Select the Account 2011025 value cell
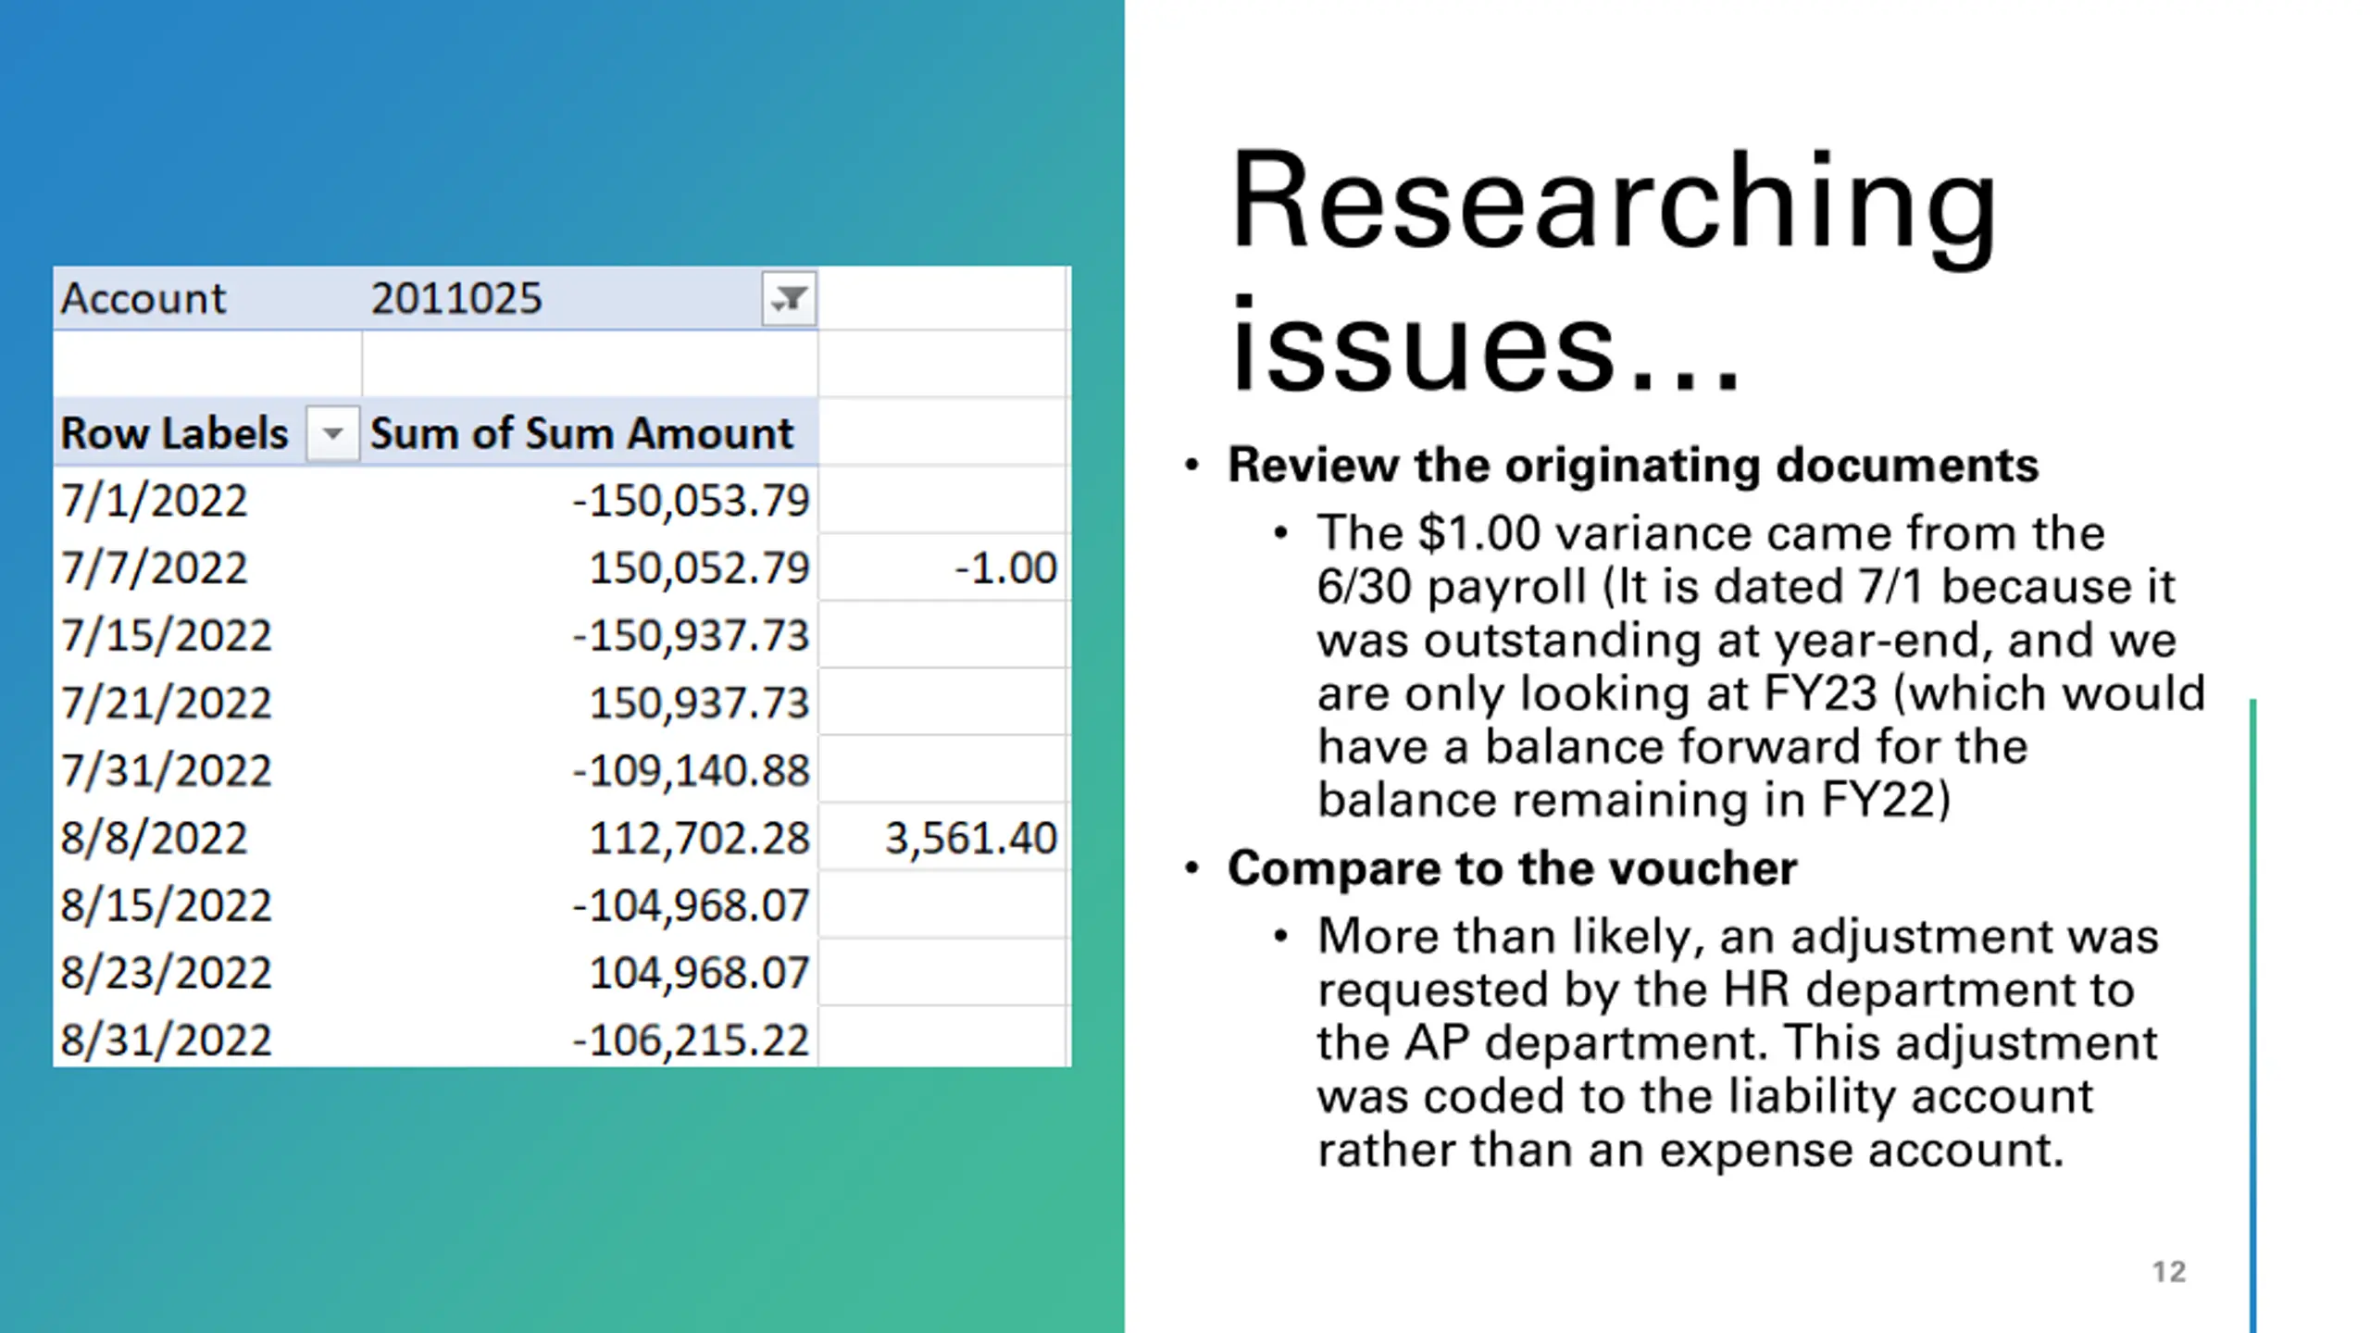Screen dimensions: 2370x1333 tap(456, 299)
